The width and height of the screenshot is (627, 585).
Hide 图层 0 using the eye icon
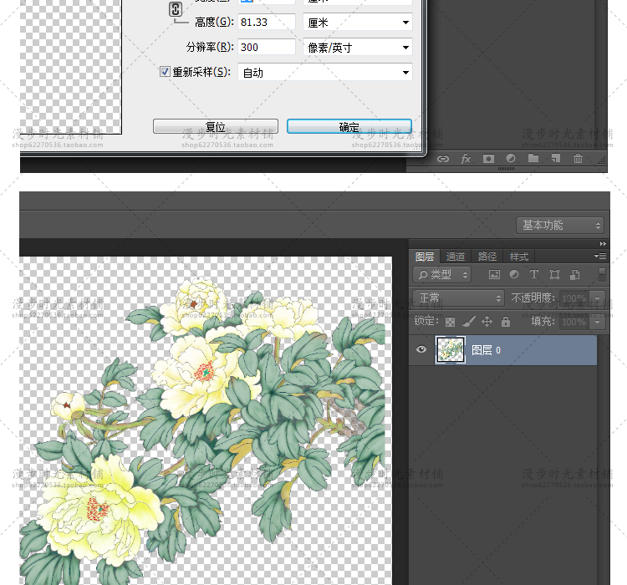point(421,350)
